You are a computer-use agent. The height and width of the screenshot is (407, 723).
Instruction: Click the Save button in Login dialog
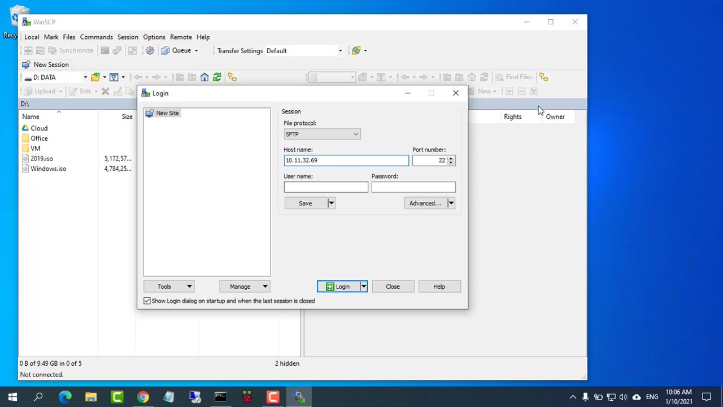[x=306, y=203]
